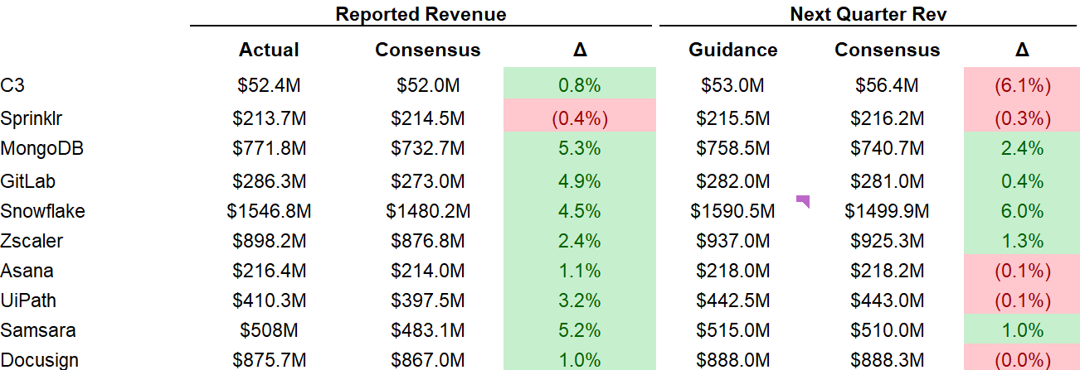Click Sprinklr actual revenue $213.7M
Viewport: 1080px width, 370px height.
coord(269,118)
